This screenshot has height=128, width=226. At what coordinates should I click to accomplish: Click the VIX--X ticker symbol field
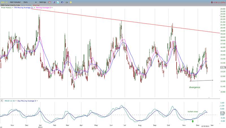[4, 2]
